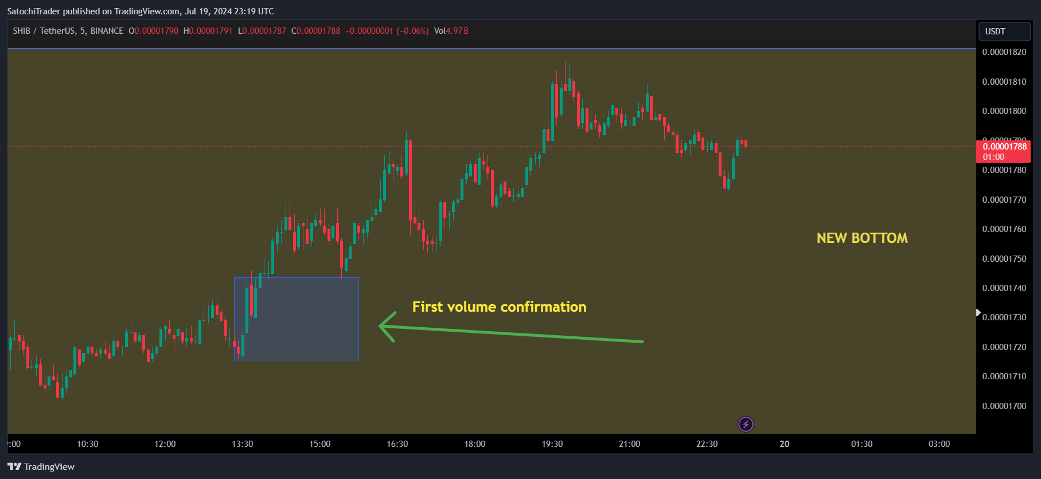
Task: Click the 10:30 time axis label
Action: (88, 444)
